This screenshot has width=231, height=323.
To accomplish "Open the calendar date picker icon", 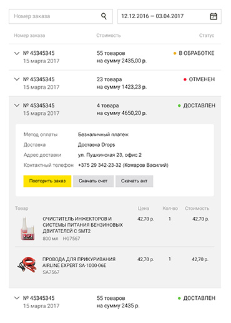I will [214, 16].
